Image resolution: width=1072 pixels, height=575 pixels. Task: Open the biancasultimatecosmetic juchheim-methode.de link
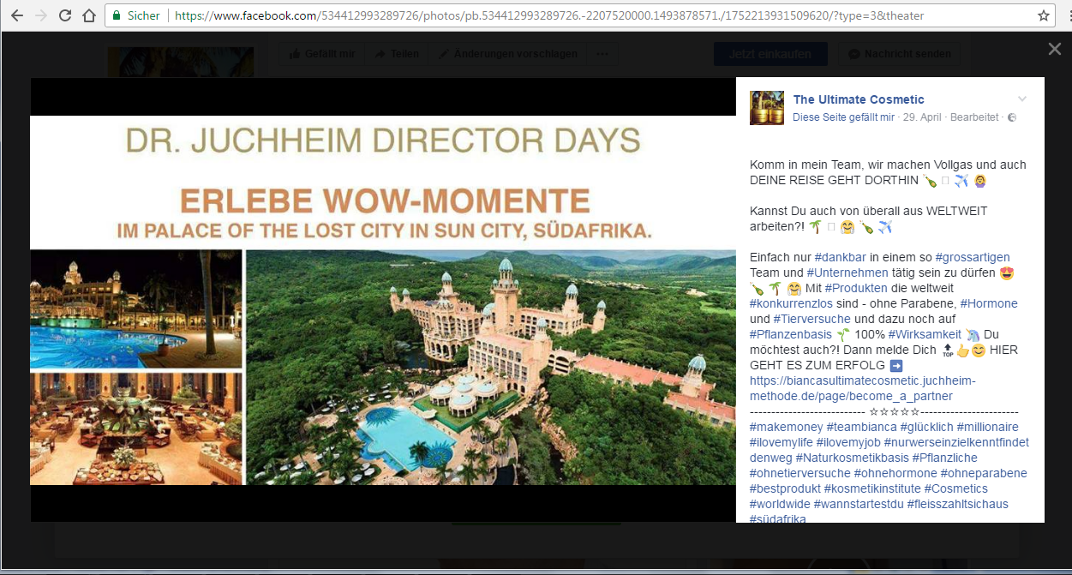(862, 388)
